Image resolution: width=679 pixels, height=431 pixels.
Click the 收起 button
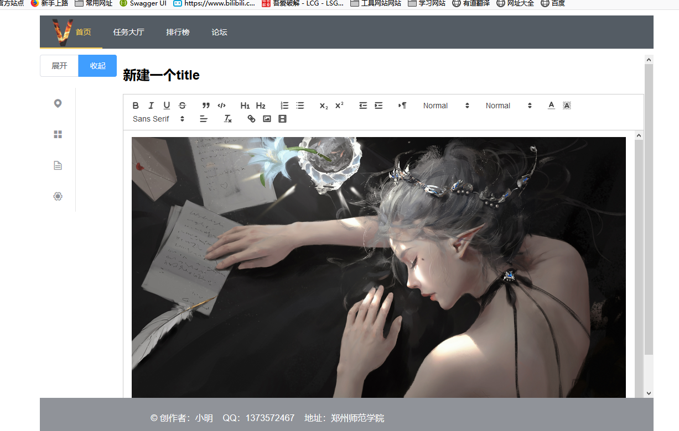tap(97, 66)
